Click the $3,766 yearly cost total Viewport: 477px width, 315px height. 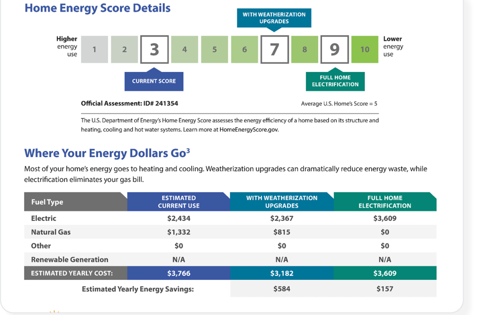179,273
